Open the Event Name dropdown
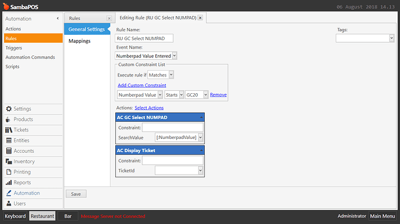400x224 pixels. click(x=174, y=56)
